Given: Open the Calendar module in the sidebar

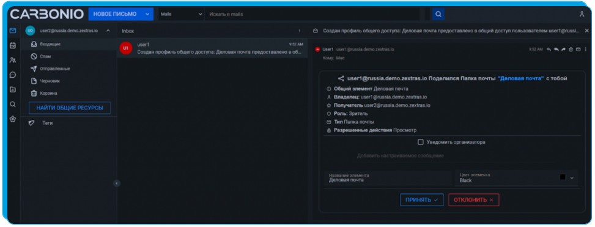Looking at the screenshot, I should (x=12, y=45).
